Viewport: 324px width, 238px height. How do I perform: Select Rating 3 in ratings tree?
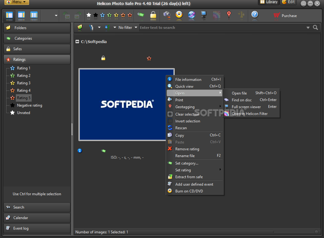coord(24,83)
